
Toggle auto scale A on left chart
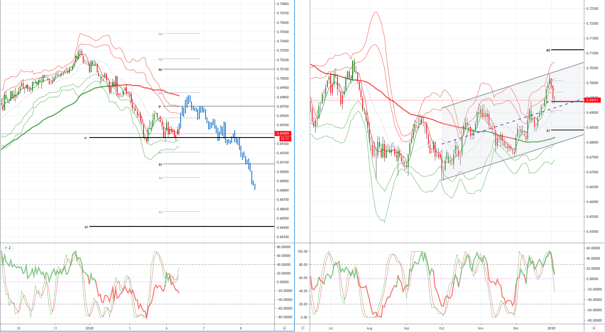284,328
